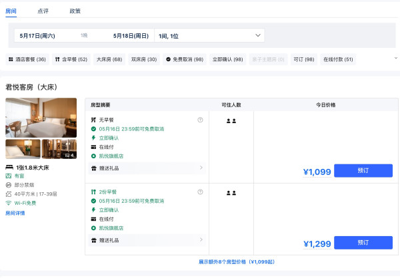Image resolution: width=400 pixels, height=278 pixels.
Task: Click the card icon beside 在线付 in second option
Action: tap(93, 219)
